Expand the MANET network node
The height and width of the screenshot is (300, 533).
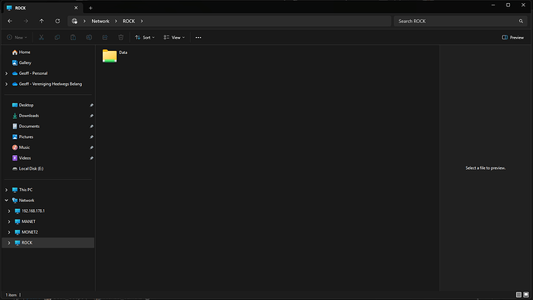[x=9, y=221]
